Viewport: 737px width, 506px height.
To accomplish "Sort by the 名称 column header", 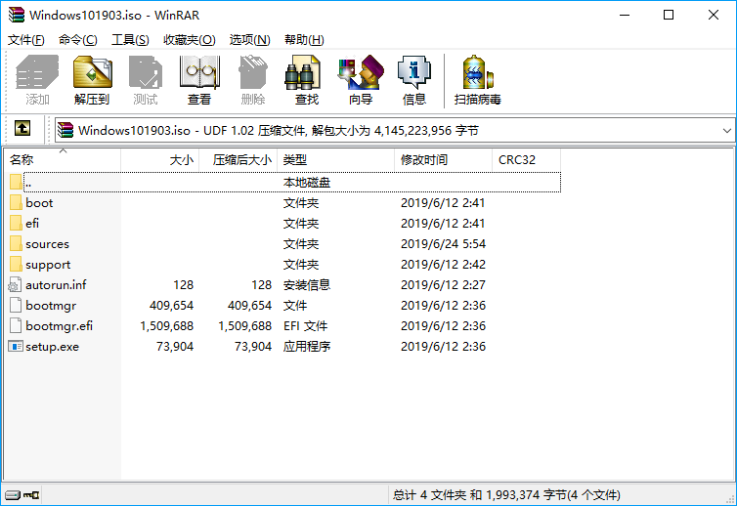I will 64,160.
